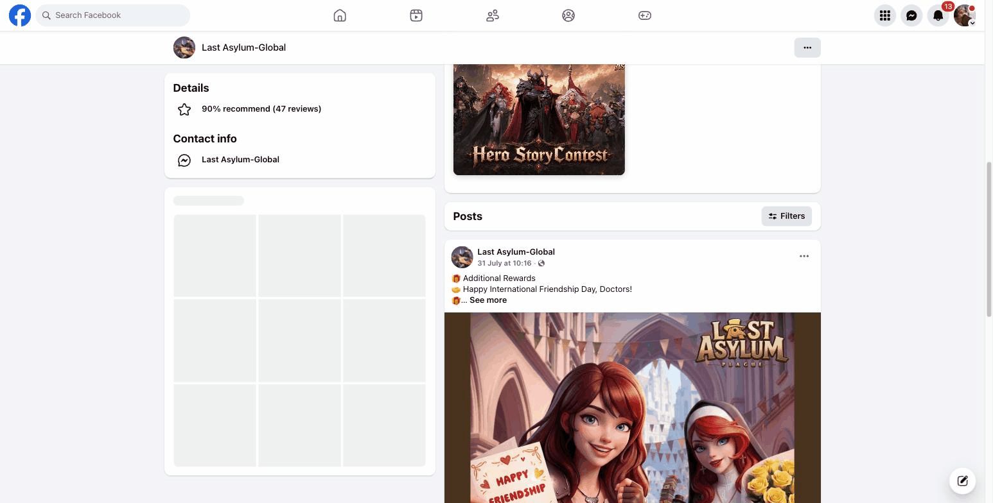Click the Last Asylum-Global page avatar in sticky header
The height and width of the screenshot is (503, 993).
coord(184,47)
